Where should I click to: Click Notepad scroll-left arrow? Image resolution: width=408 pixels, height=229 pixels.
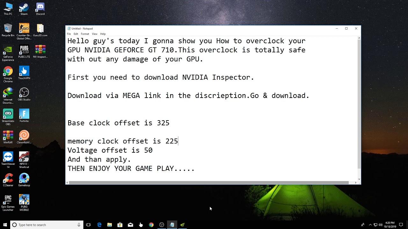pos(67,183)
